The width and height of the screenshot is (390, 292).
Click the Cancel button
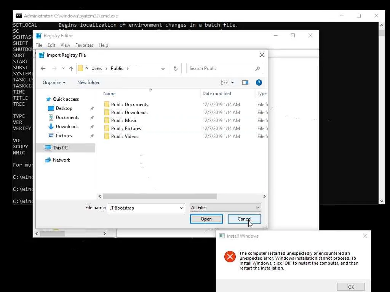(244, 219)
